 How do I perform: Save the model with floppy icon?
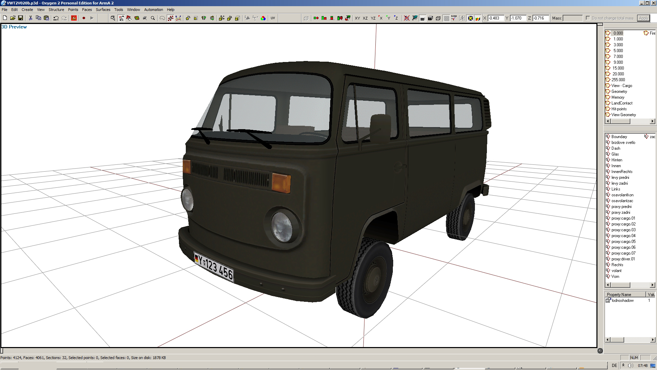click(x=21, y=18)
